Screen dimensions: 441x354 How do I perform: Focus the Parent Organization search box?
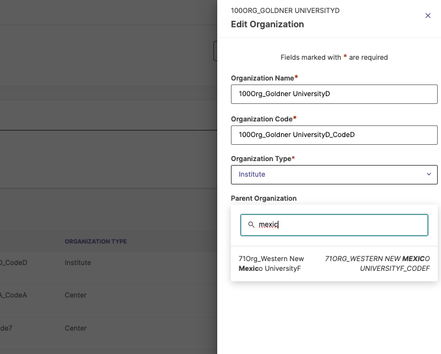(x=334, y=225)
